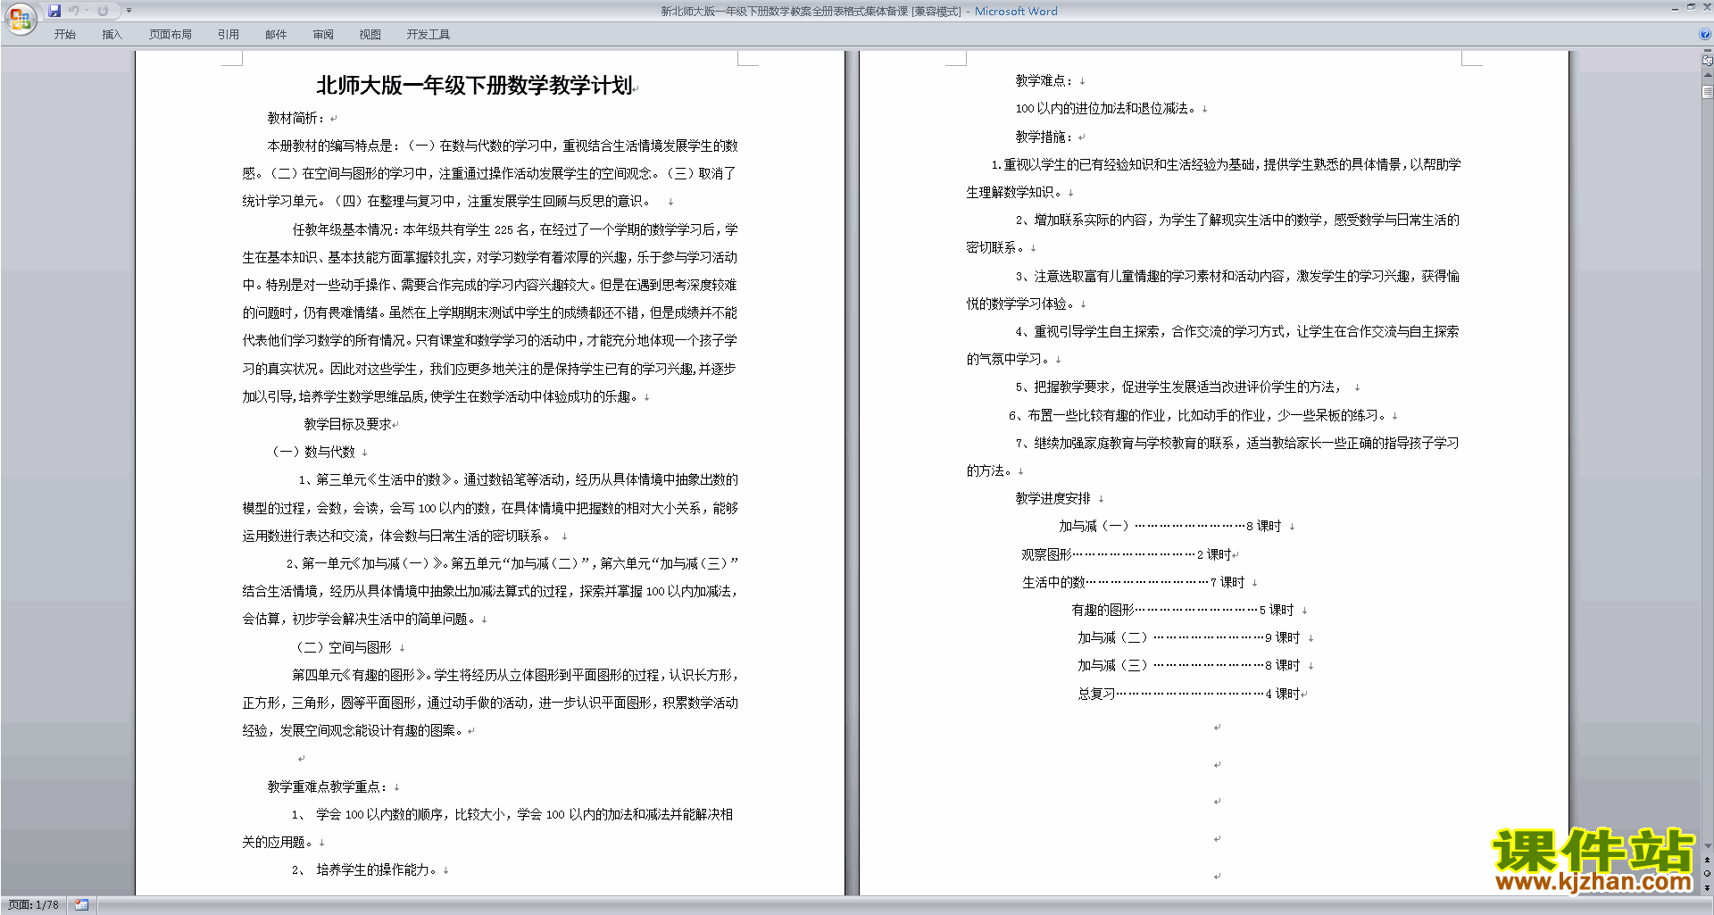This screenshot has height=915, width=1714.
Task: Open Customize Quick Access Toolbar dropdown
Action: [x=129, y=11]
